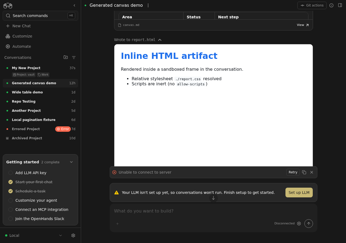Open the Automate page

40,46
